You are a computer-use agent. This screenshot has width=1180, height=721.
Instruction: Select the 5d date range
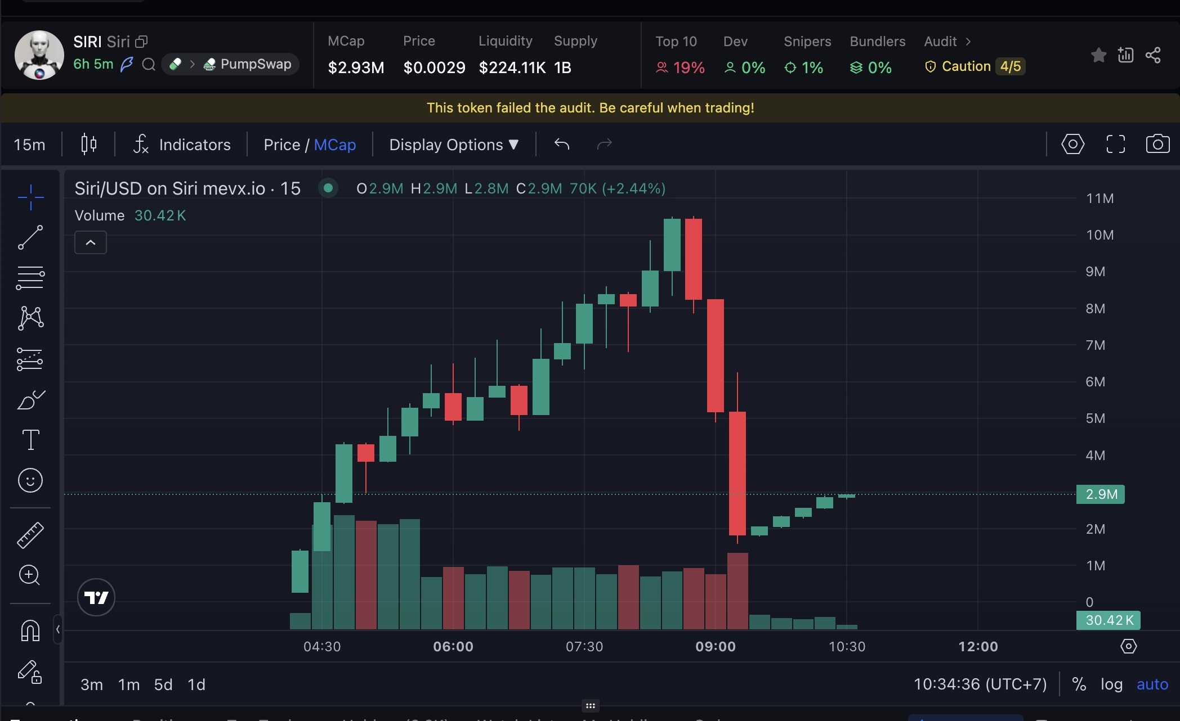(163, 684)
